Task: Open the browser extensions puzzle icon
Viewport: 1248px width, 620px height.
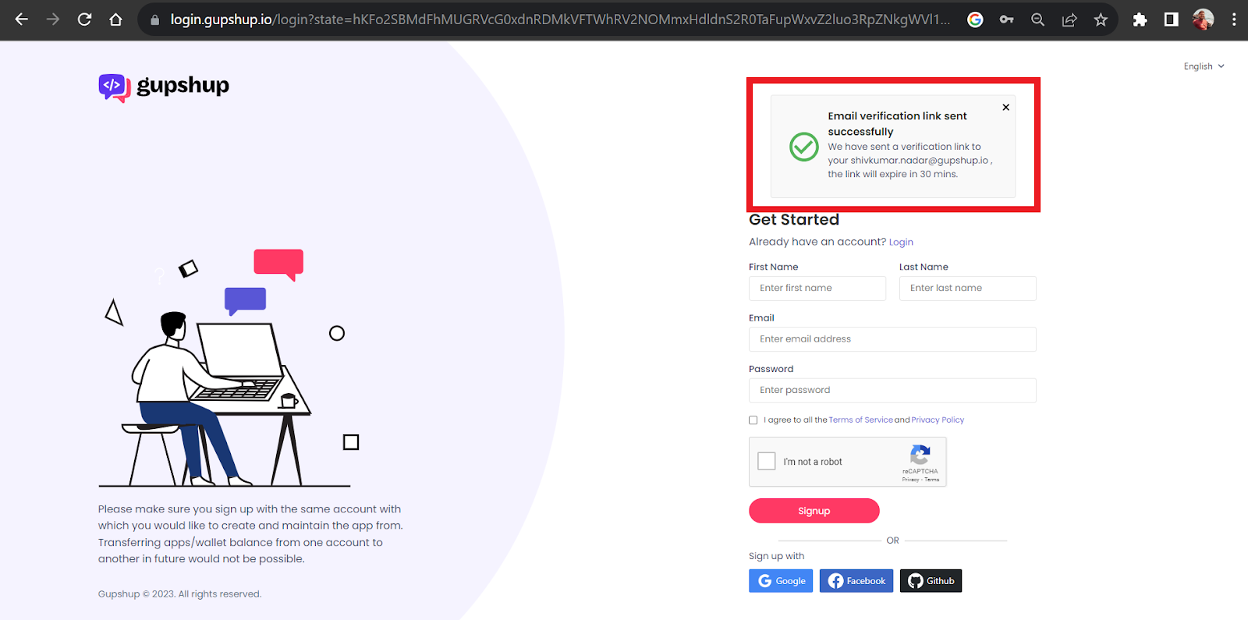Action: 1140,19
